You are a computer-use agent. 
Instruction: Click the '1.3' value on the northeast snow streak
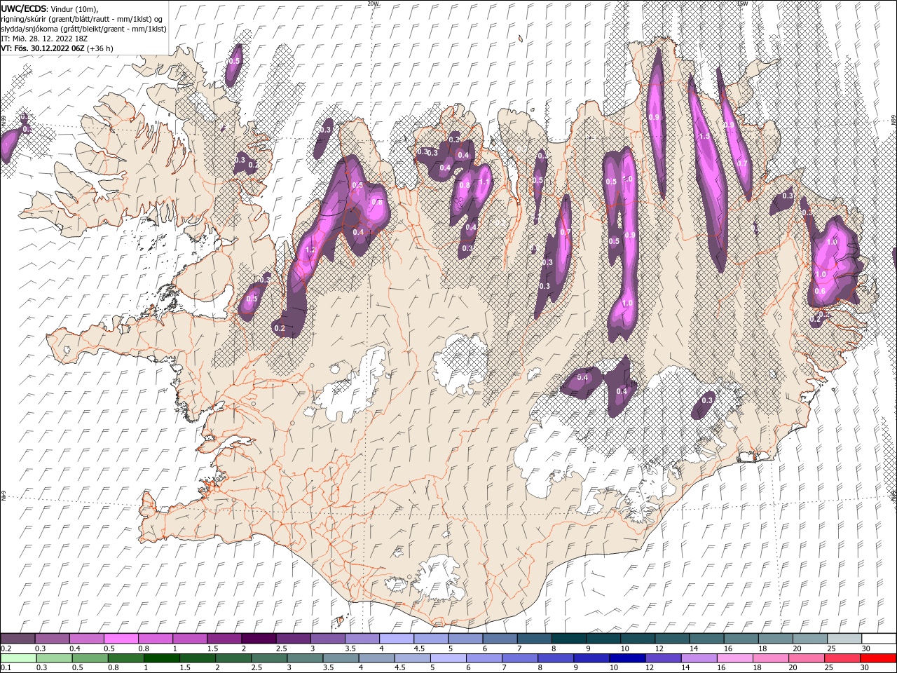(705, 136)
